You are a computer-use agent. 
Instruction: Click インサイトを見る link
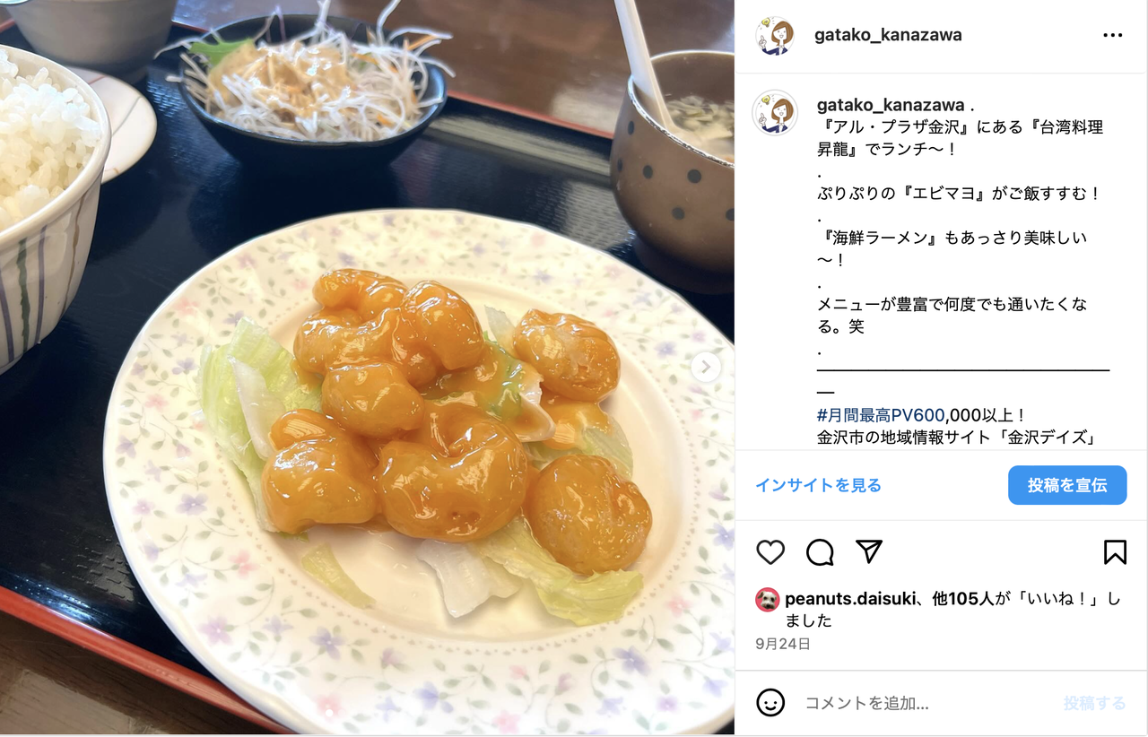(x=818, y=485)
